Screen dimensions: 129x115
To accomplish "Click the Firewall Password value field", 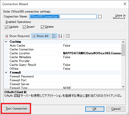I will (x=92, y=76).
